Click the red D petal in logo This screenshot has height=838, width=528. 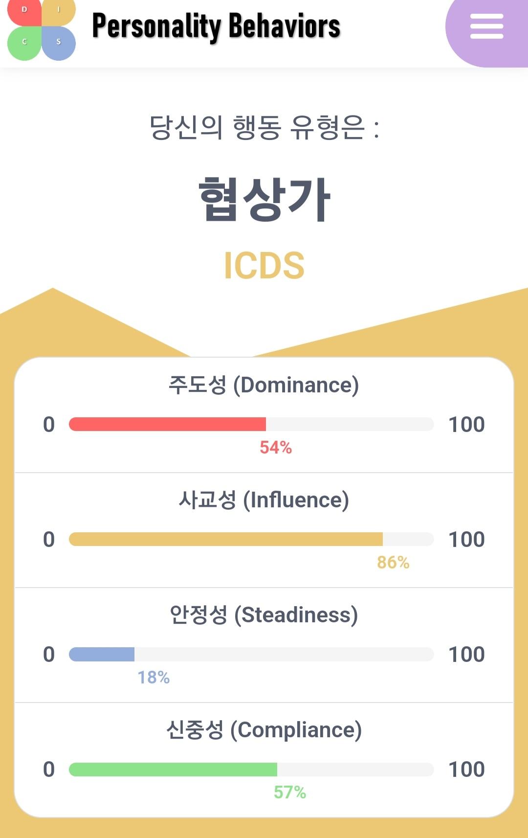coord(24,12)
